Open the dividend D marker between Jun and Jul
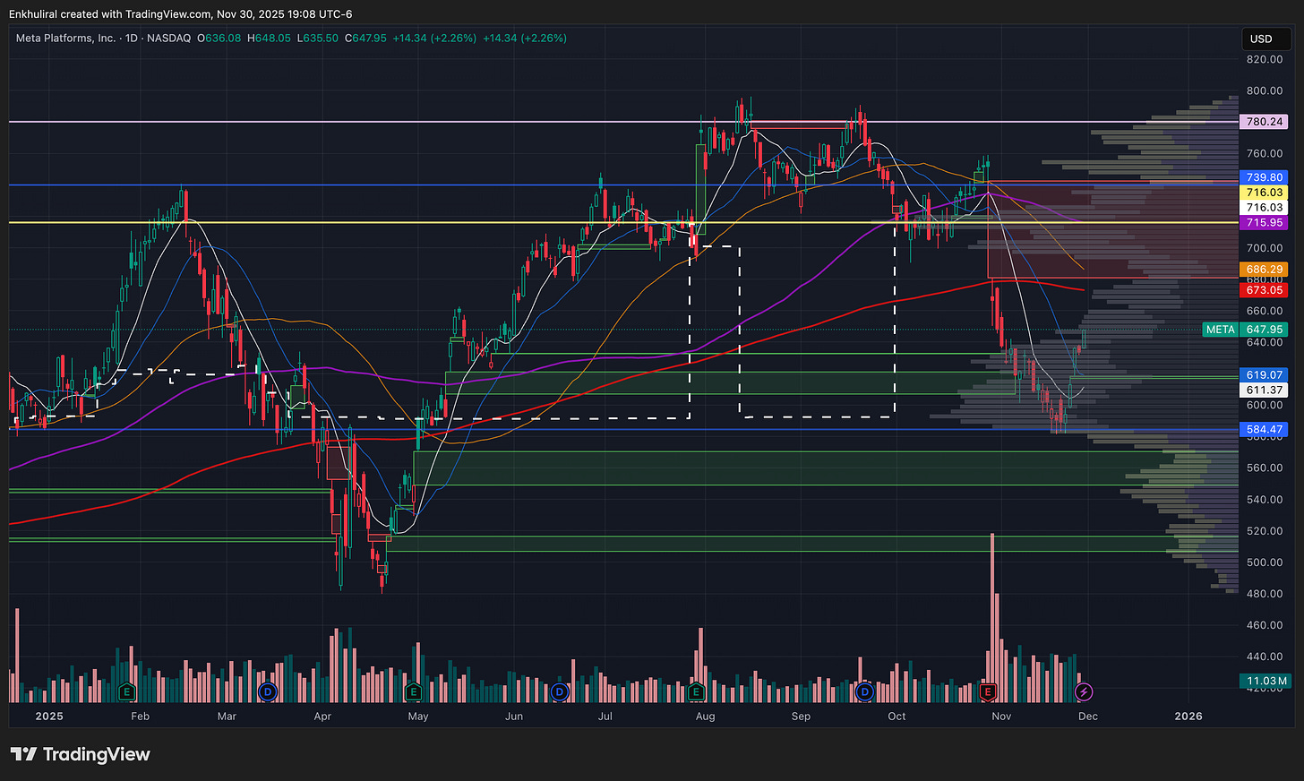 click(x=560, y=691)
